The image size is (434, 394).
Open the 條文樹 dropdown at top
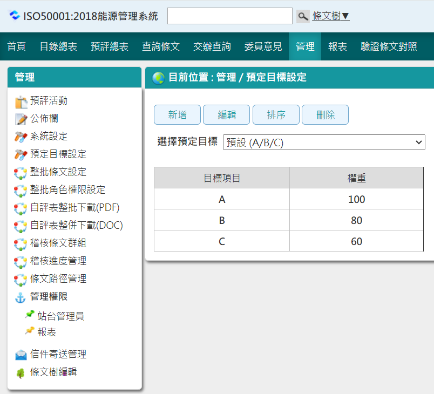coord(331,16)
